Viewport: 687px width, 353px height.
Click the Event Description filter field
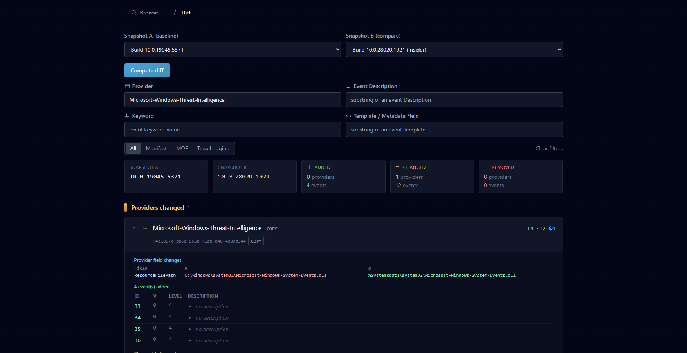pyautogui.click(x=454, y=100)
